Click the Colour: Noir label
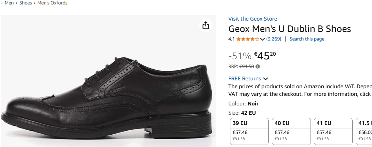 point(244,104)
